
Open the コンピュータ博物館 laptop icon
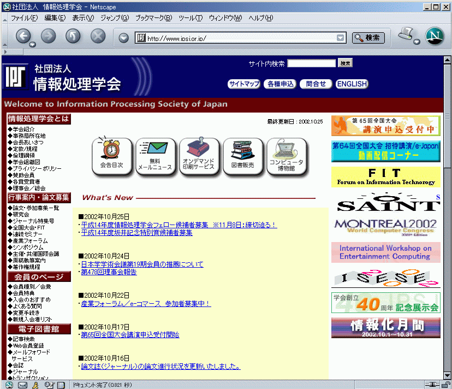286,156
